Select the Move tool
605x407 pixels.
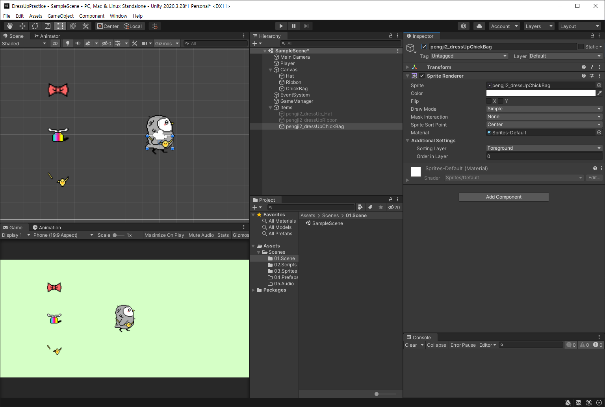(x=22, y=26)
